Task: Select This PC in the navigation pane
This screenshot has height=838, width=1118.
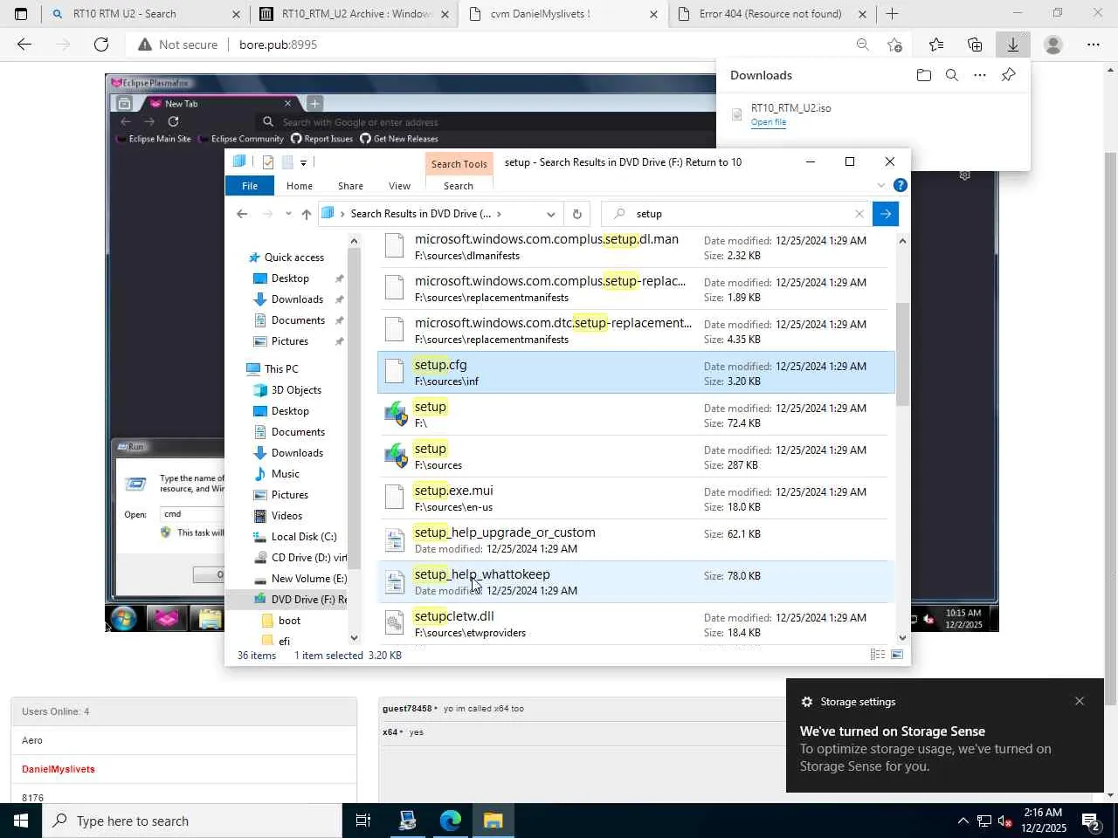Action: (281, 369)
